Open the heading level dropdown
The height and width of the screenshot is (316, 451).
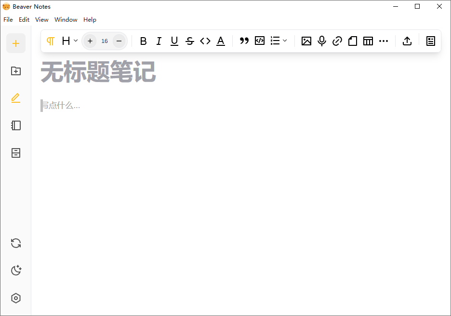69,41
